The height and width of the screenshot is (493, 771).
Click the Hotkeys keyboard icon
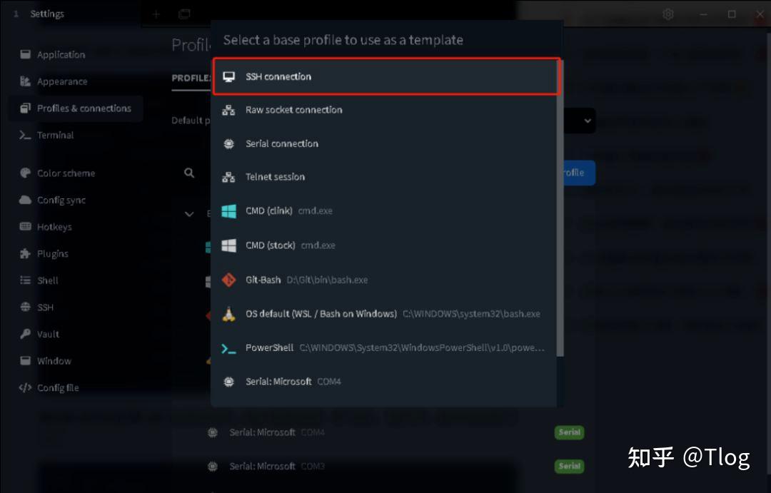(x=25, y=227)
